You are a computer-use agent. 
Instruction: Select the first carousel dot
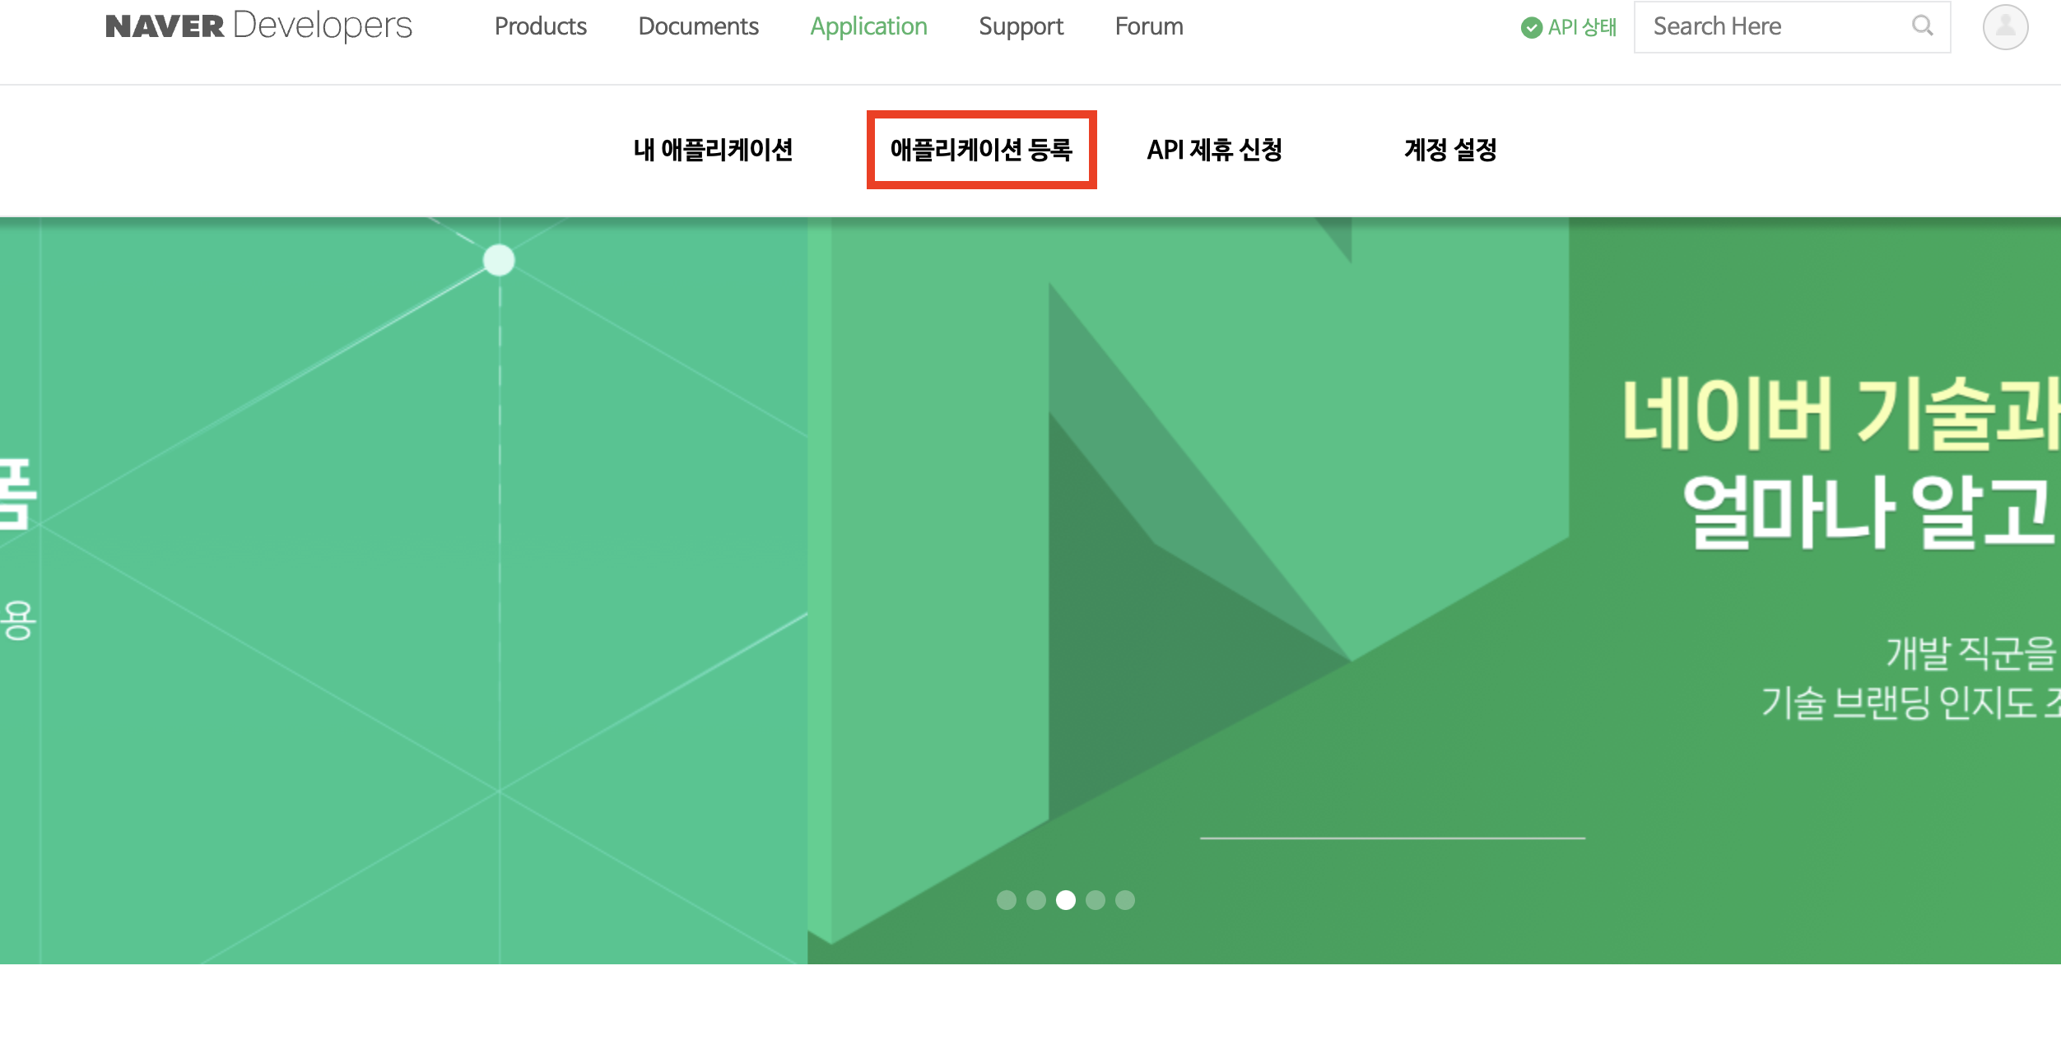point(1006,900)
